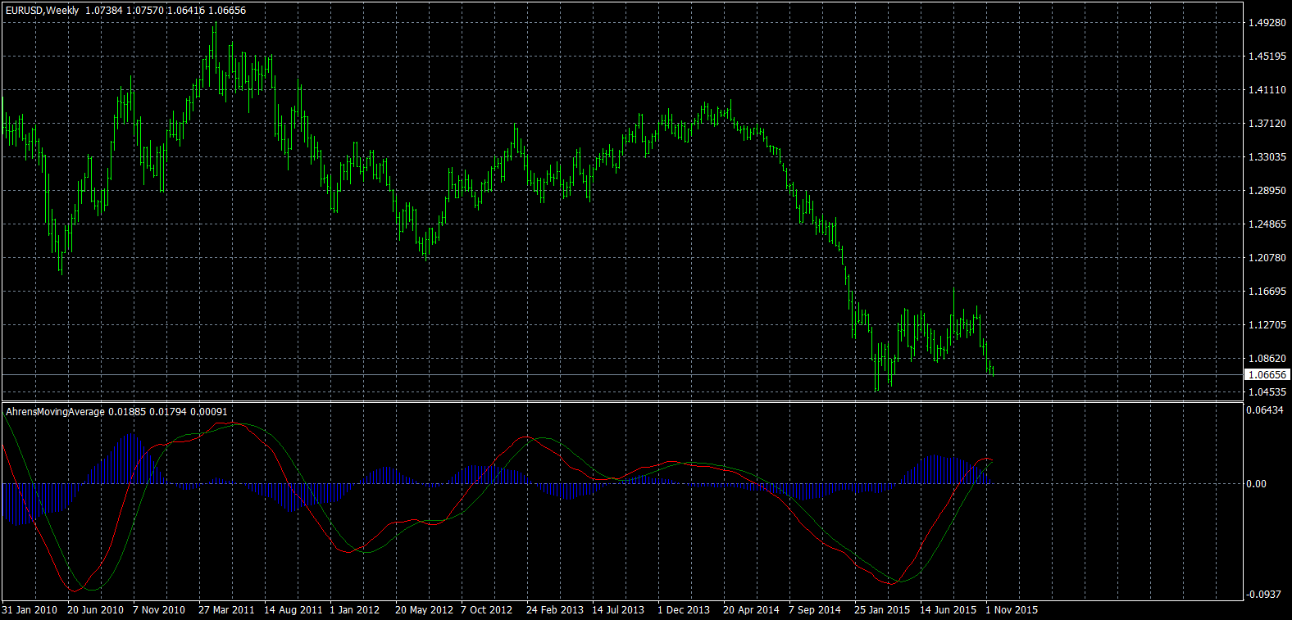
Task: Click price axis label 1.24865
Action: [x=1267, y=224]
